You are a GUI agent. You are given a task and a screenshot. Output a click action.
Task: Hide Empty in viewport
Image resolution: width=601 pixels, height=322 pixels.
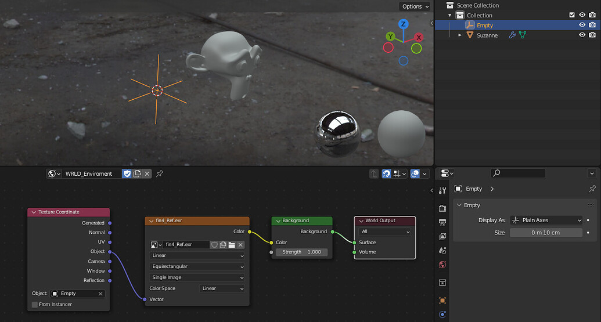coord(582,25)
